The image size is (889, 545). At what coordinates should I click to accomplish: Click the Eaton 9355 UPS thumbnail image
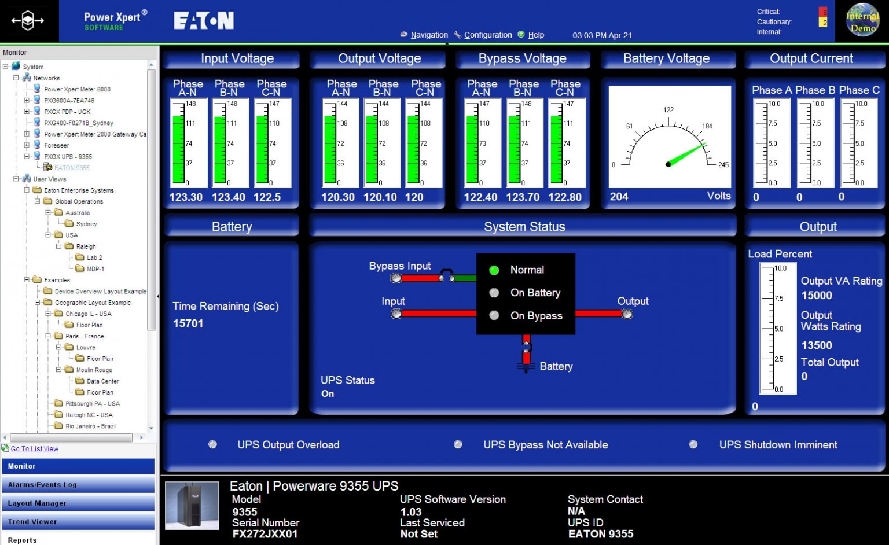(x=191, y=506)
